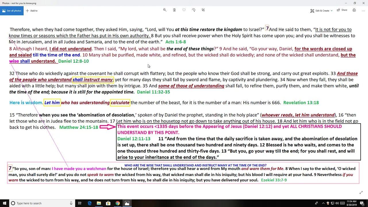This screenshot has width=368, height=207.
Task: Print the photo using the printer icon
Action: pos(354,10)
